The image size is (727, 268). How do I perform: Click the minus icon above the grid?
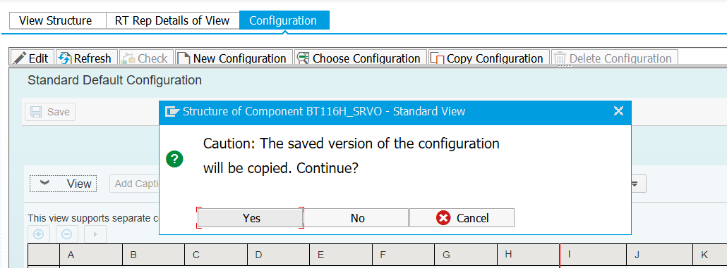[67, 234]
